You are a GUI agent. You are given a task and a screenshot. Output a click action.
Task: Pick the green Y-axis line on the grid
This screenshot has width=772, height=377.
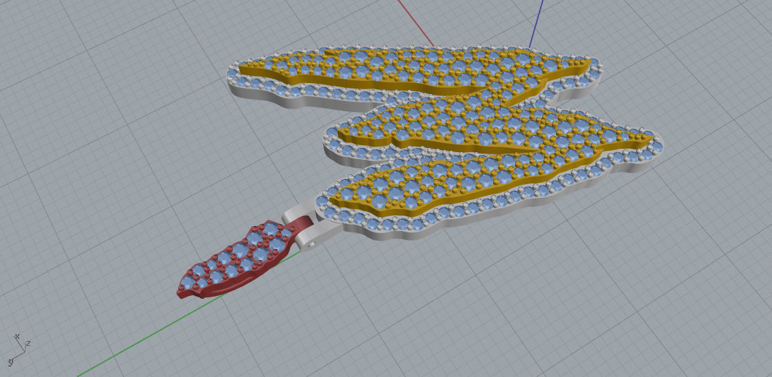point(187,315)
